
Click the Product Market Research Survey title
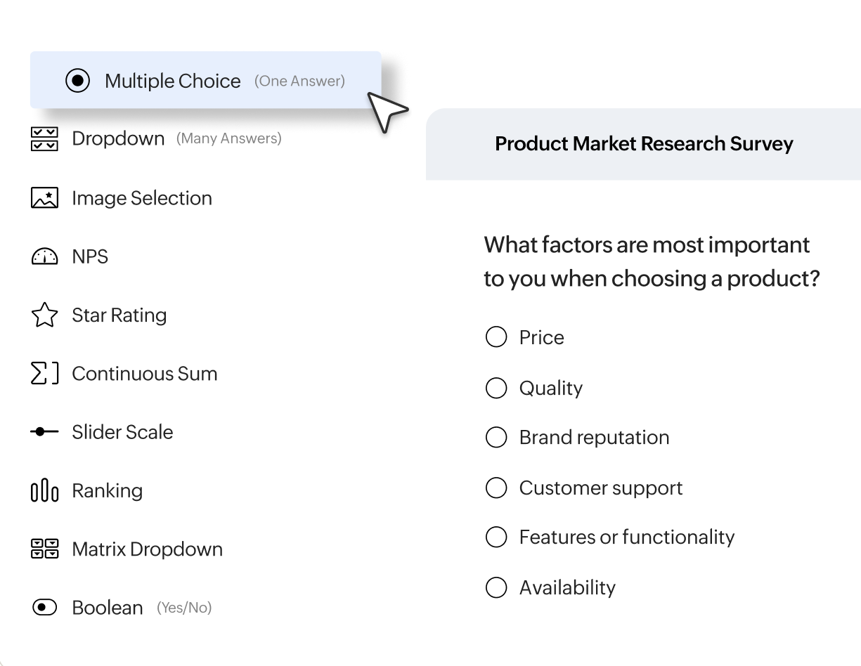tap(644, 144)
